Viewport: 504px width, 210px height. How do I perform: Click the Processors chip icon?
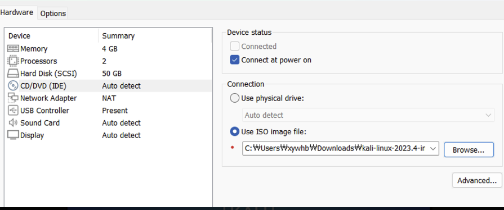click(13, 61)
